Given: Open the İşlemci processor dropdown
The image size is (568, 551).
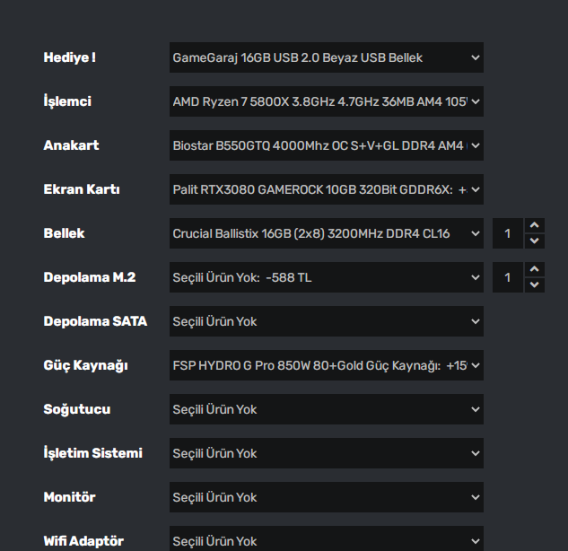Looking at the screenshot, I should coord(326,101).
